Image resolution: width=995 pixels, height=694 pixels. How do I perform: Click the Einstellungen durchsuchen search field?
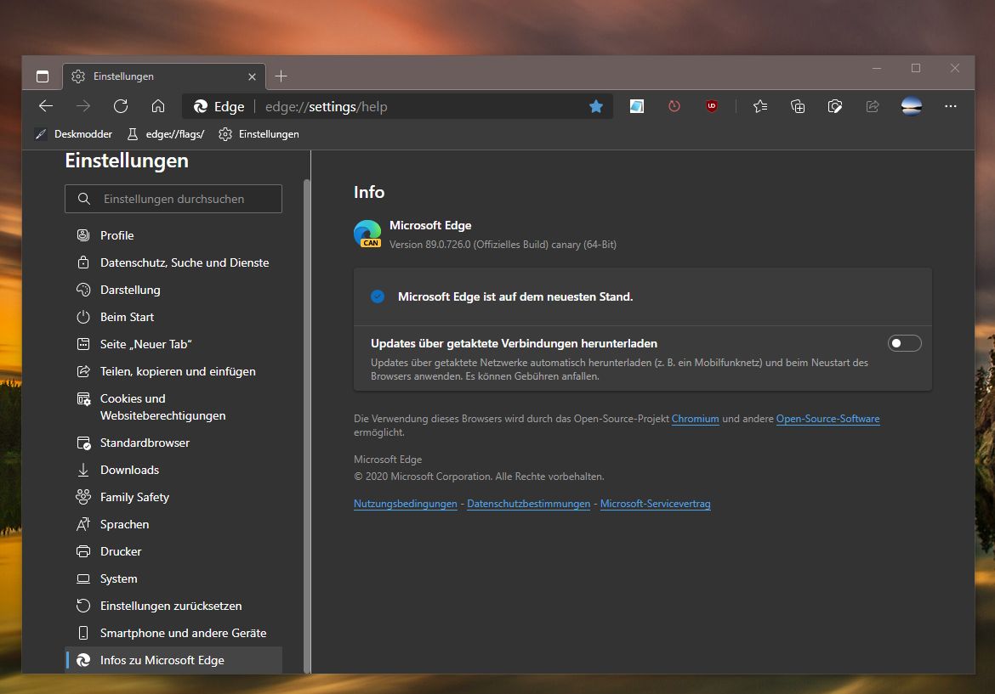click(x=173, y=199)
